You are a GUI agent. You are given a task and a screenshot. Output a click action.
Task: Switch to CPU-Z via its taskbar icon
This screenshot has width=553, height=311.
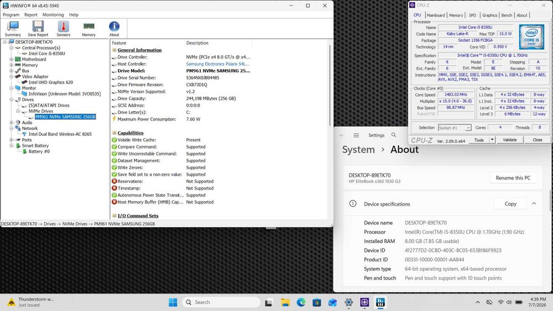[x=364, y=302]
